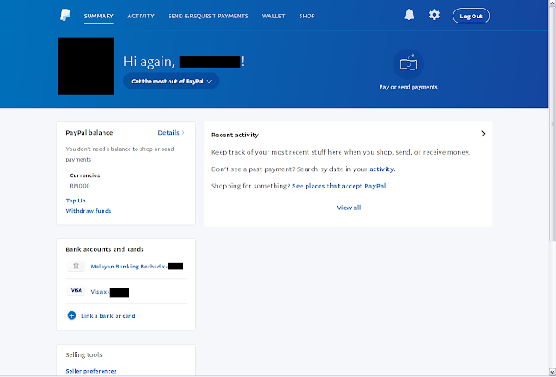
Task: Click the bank building icon next to Malayan Banking
Action: tap(76, 266)
